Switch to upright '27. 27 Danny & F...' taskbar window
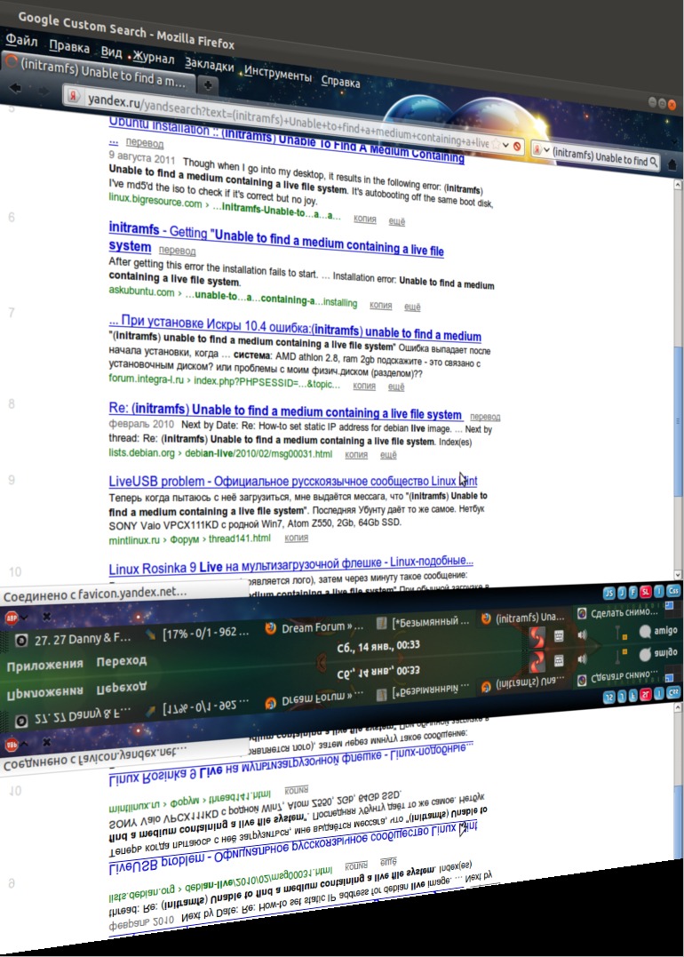Image resolution: width=684 pixels, height=957 pixels. pyautogui.click(x=74, y=640)
